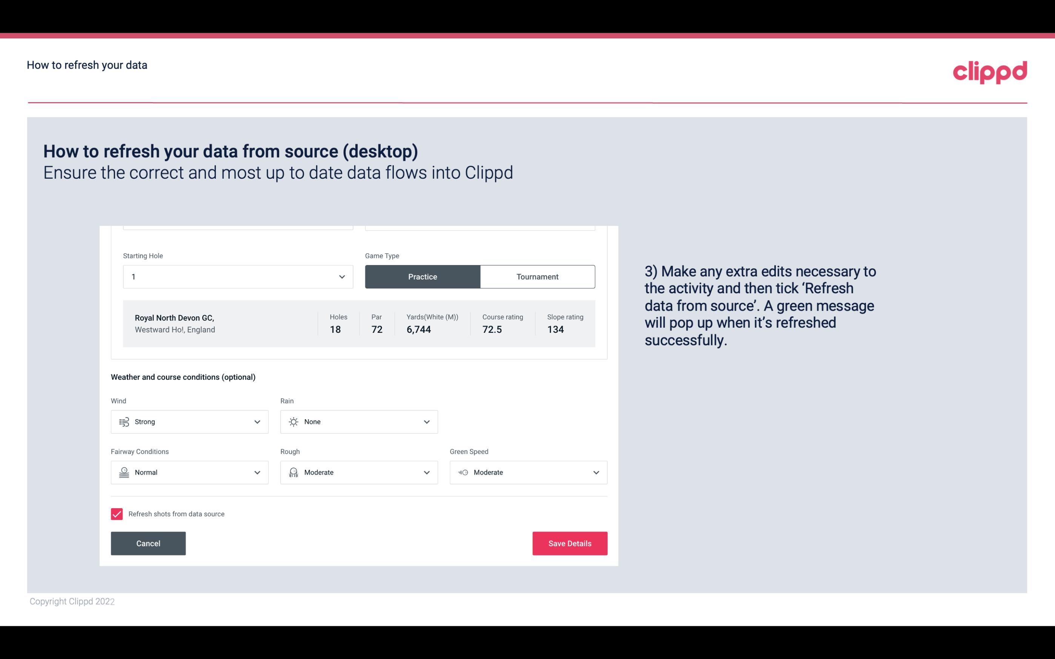
Task: Click the wind condition dropdown icon
Action: click(257, 421)
